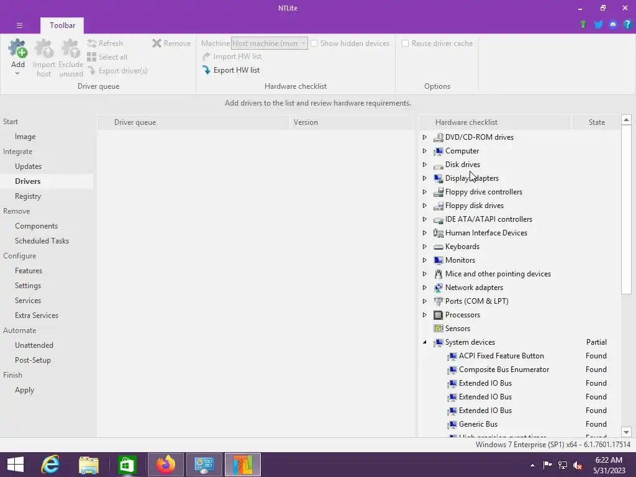This screenshot has height=477, width=636.
Task: Open the Registry page in sidebar
Action: click(28, 196)
